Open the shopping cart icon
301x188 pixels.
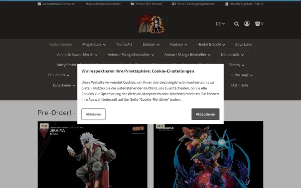coord(257,24)
